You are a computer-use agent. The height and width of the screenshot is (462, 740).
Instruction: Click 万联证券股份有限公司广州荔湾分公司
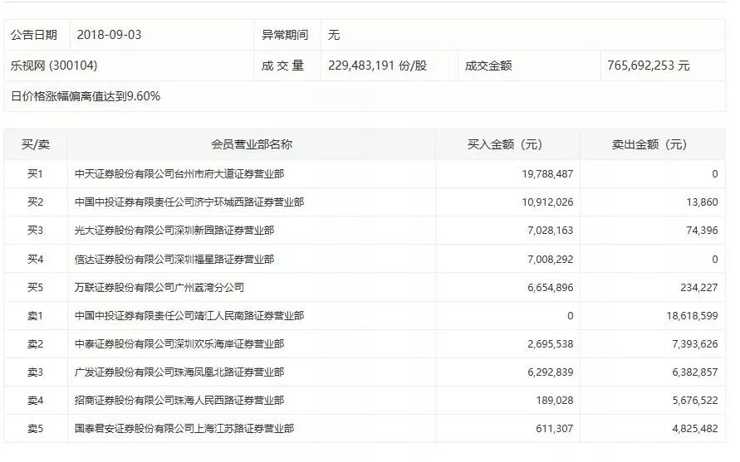pyautogui.click(x=159, y=288)
